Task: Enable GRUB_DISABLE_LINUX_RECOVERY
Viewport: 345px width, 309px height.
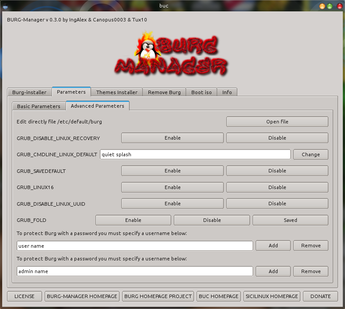Action: [x=172, y=138]
